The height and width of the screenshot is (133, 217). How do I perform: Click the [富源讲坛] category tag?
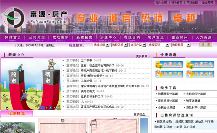pos(72,86)
